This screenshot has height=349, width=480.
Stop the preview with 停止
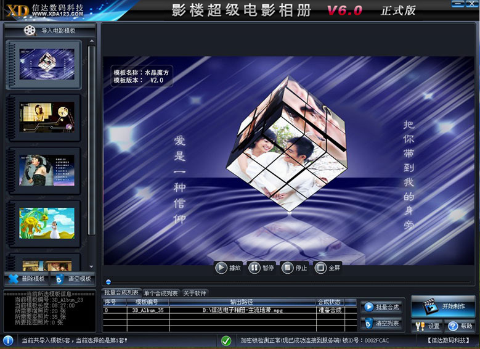[x=294, y=268]
